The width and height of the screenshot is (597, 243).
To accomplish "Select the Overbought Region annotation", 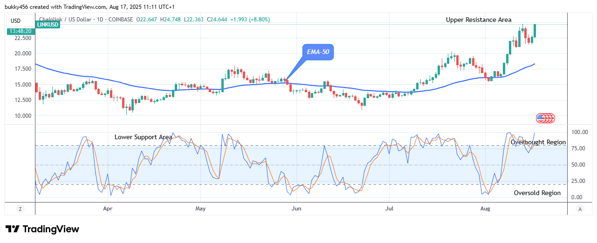I will pos(538,142).
